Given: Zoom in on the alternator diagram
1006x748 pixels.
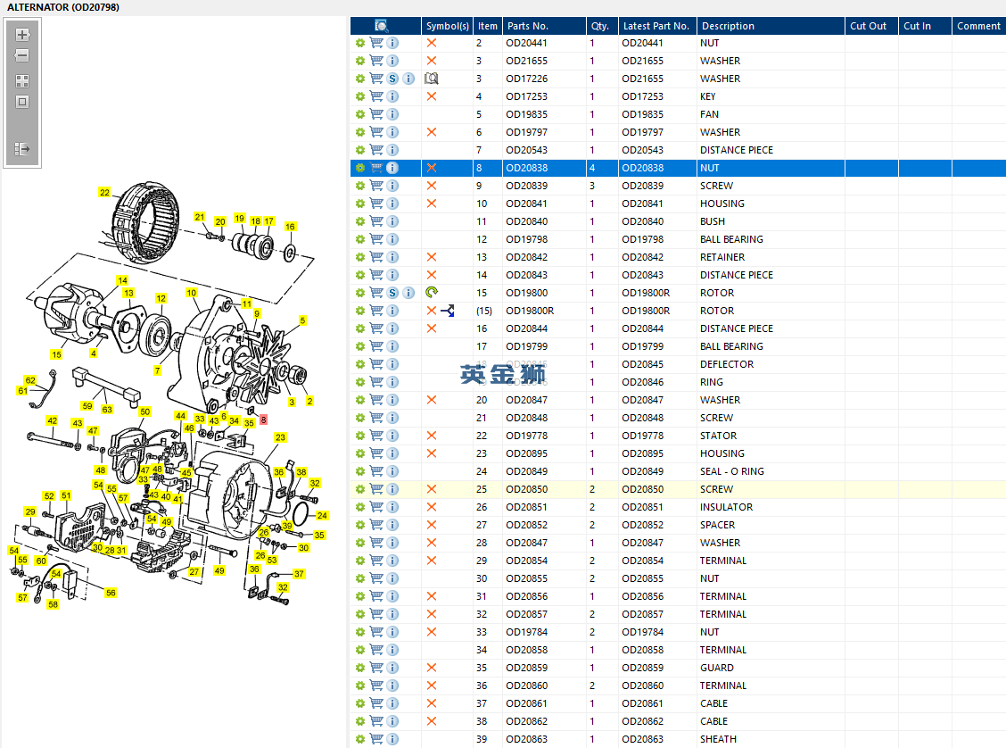Looking at the screenshot, I should [x=22, y=35].
